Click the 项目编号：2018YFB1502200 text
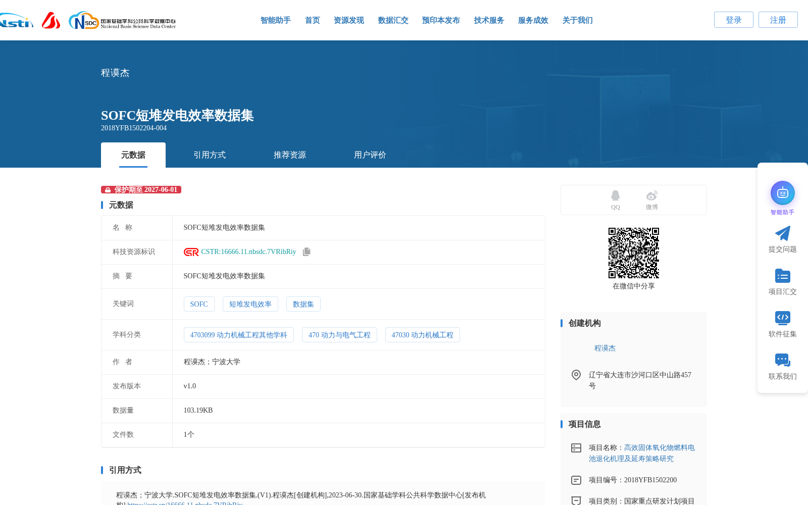This screenshot has height=505, width=808. click(x=633, y=480)
